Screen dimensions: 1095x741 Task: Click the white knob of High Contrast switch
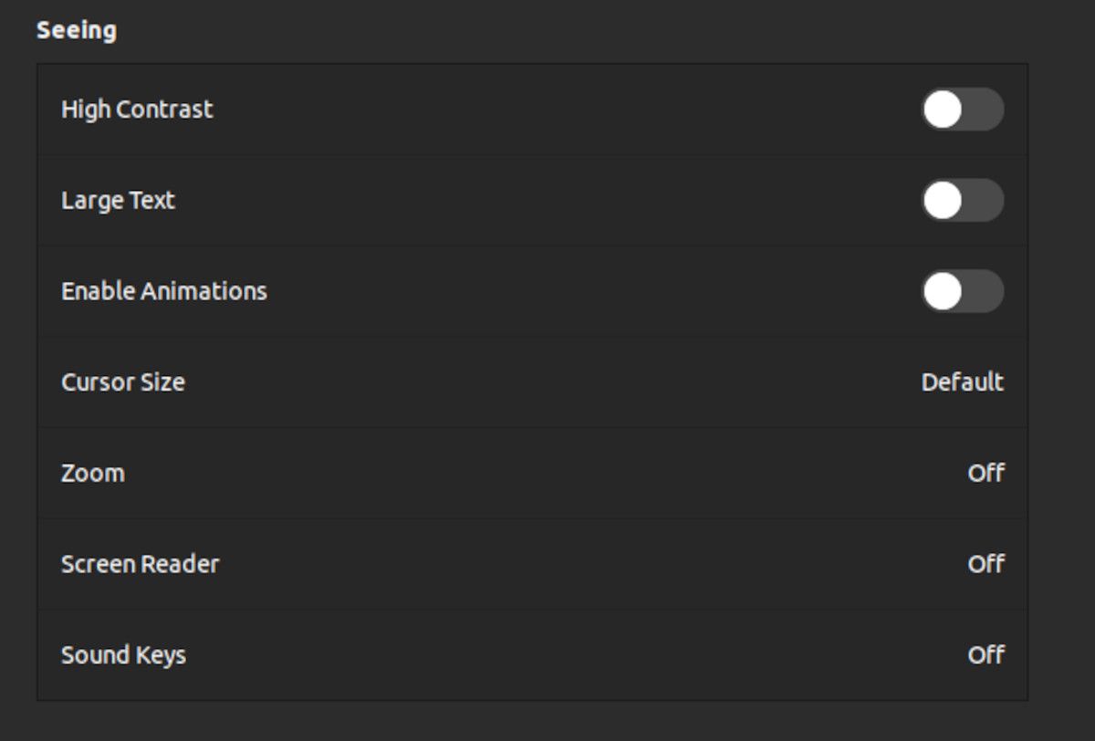tap(943, 110)
